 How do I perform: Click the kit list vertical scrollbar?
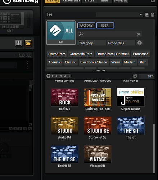pos(154,148)
